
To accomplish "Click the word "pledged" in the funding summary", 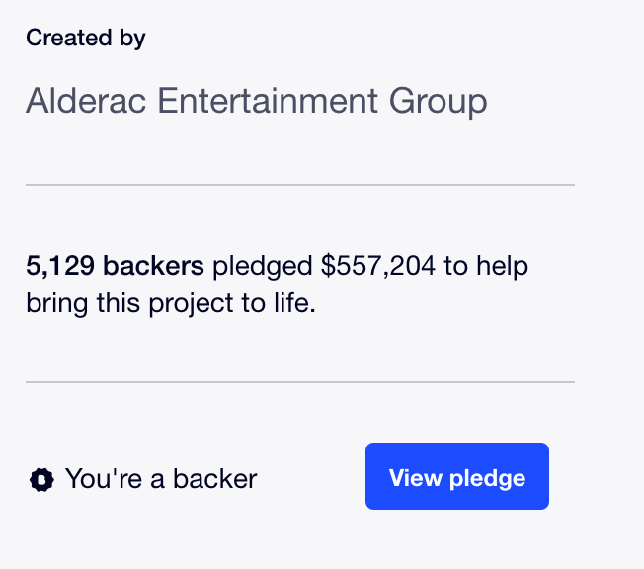I will 263,266.
